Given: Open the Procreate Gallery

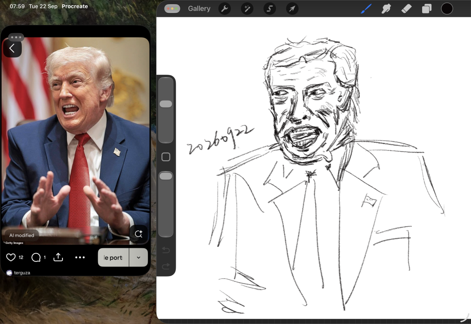Looking at the screenshot, I should point(199,9).
